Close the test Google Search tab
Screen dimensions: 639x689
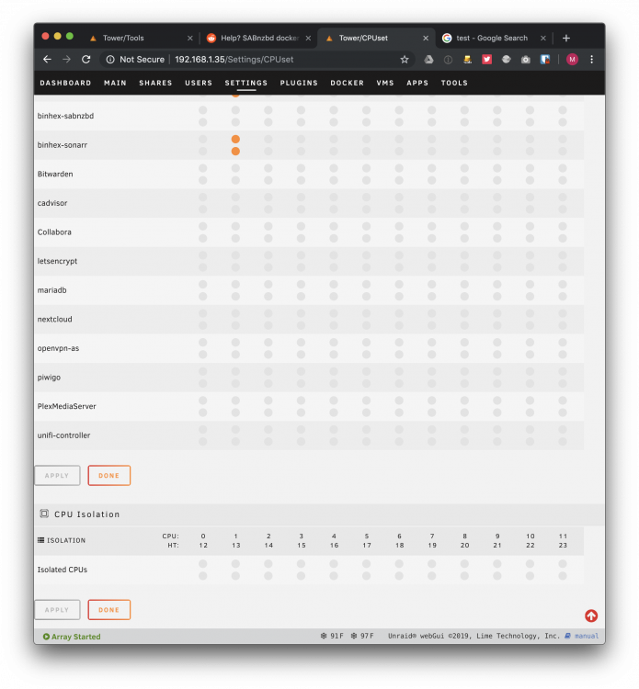click(x=543, y=39)
